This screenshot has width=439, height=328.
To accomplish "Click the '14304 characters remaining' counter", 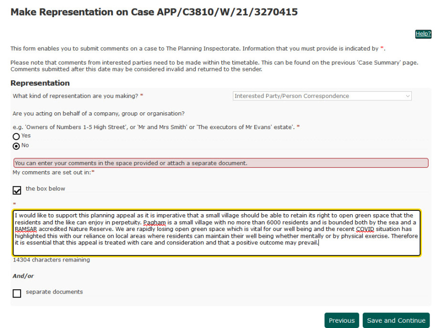I will [51, 260].
